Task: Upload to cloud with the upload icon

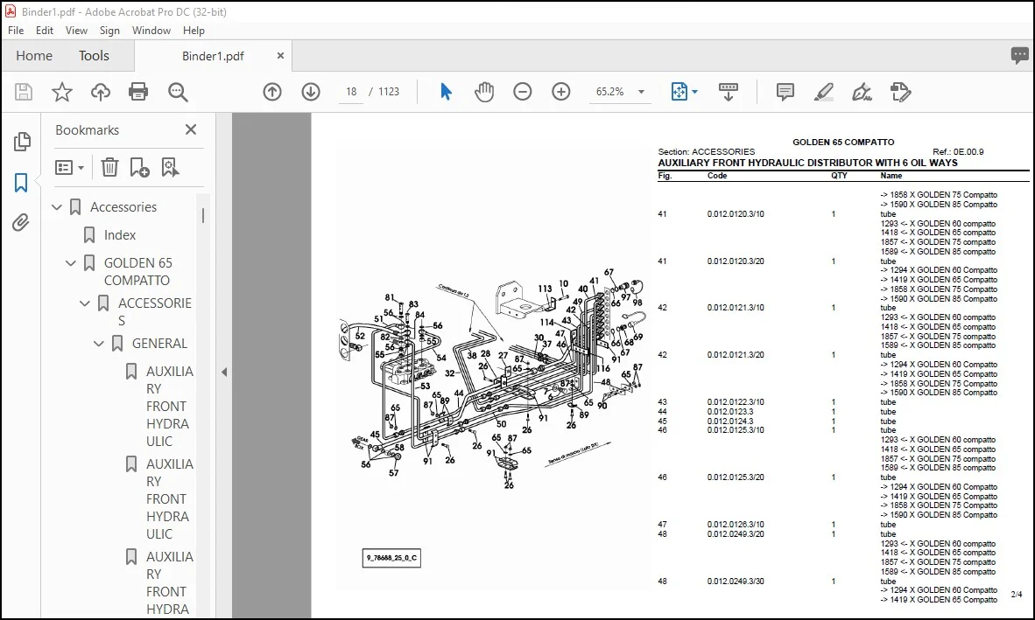Action: coord(101,92)
